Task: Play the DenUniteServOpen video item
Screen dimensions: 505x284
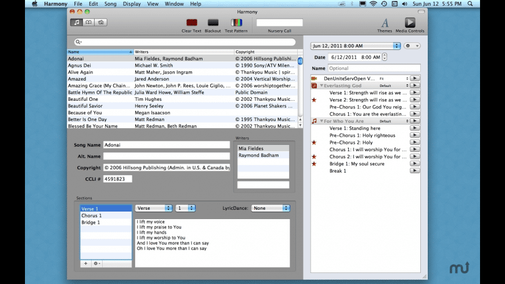Action: [415, 78]
